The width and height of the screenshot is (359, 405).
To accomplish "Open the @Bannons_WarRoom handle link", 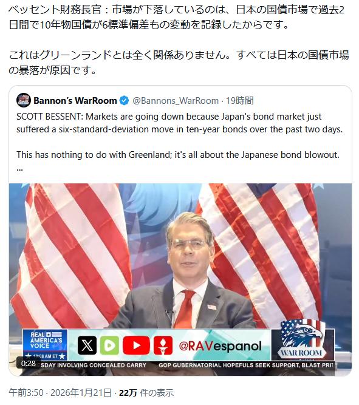I will click(x=176, y=100).
